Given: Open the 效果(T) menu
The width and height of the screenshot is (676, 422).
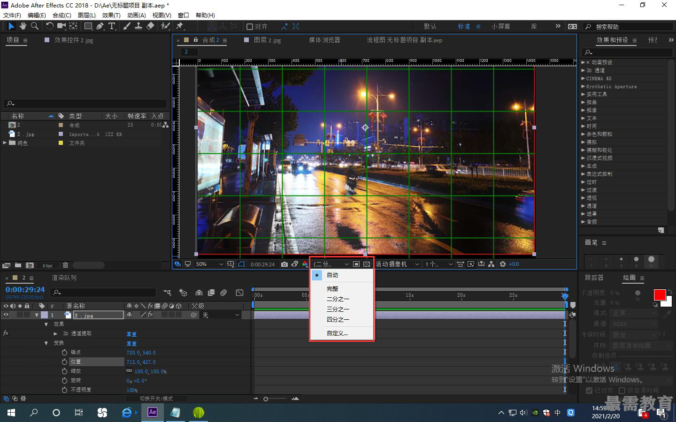Looking at the screenshot, I should (x=111, y=15).
